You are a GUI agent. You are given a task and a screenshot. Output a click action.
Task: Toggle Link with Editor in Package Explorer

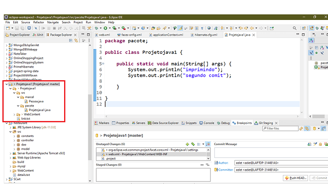point(76,40)
